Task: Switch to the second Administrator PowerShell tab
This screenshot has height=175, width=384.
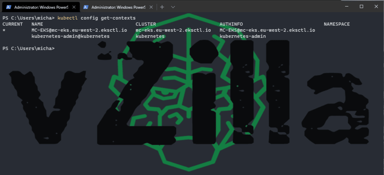Action: [118, 7]
